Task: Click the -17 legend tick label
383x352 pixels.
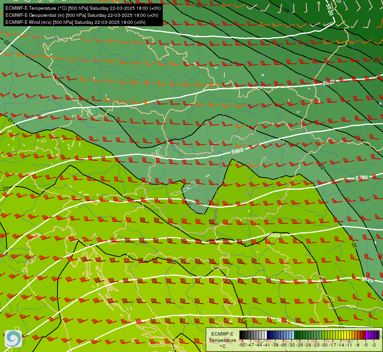Action: [x=333, y=345]
